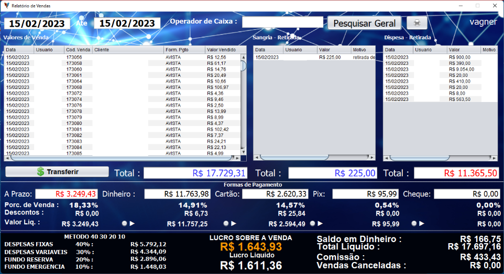Click the Cod. Venda column header

(x=78, y=50)
